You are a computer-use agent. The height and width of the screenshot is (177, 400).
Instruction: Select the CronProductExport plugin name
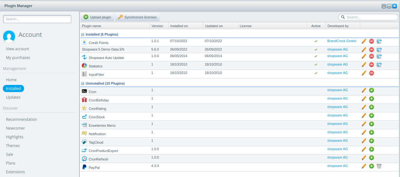(x=103, y=151)
